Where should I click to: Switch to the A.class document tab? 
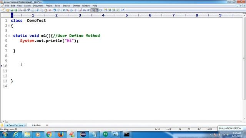pyautogui.click(x=37, y=125)
